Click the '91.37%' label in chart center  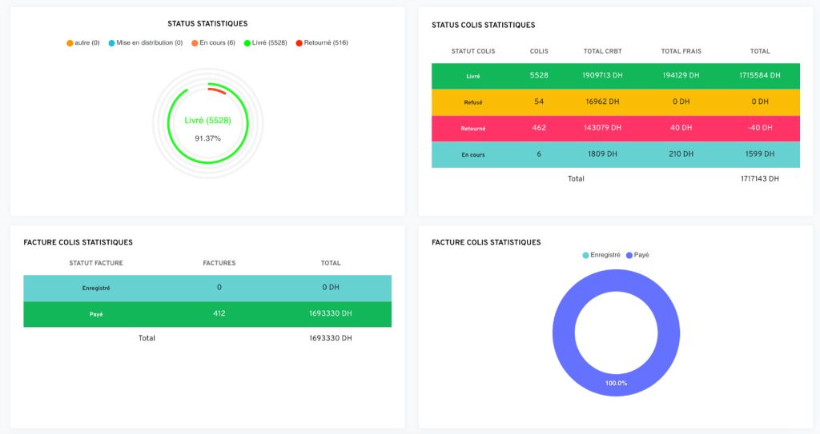click(x=207, y=138)
